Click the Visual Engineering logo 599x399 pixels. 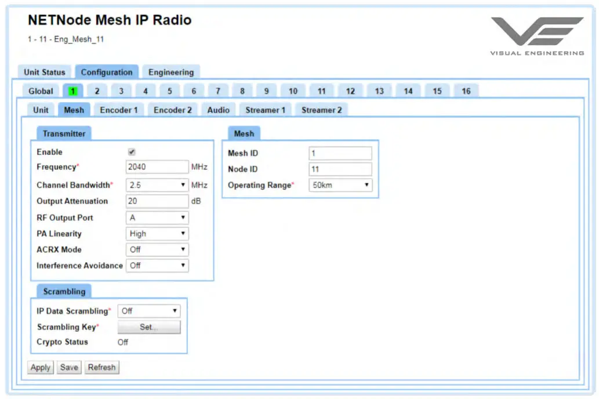(538, 32)
